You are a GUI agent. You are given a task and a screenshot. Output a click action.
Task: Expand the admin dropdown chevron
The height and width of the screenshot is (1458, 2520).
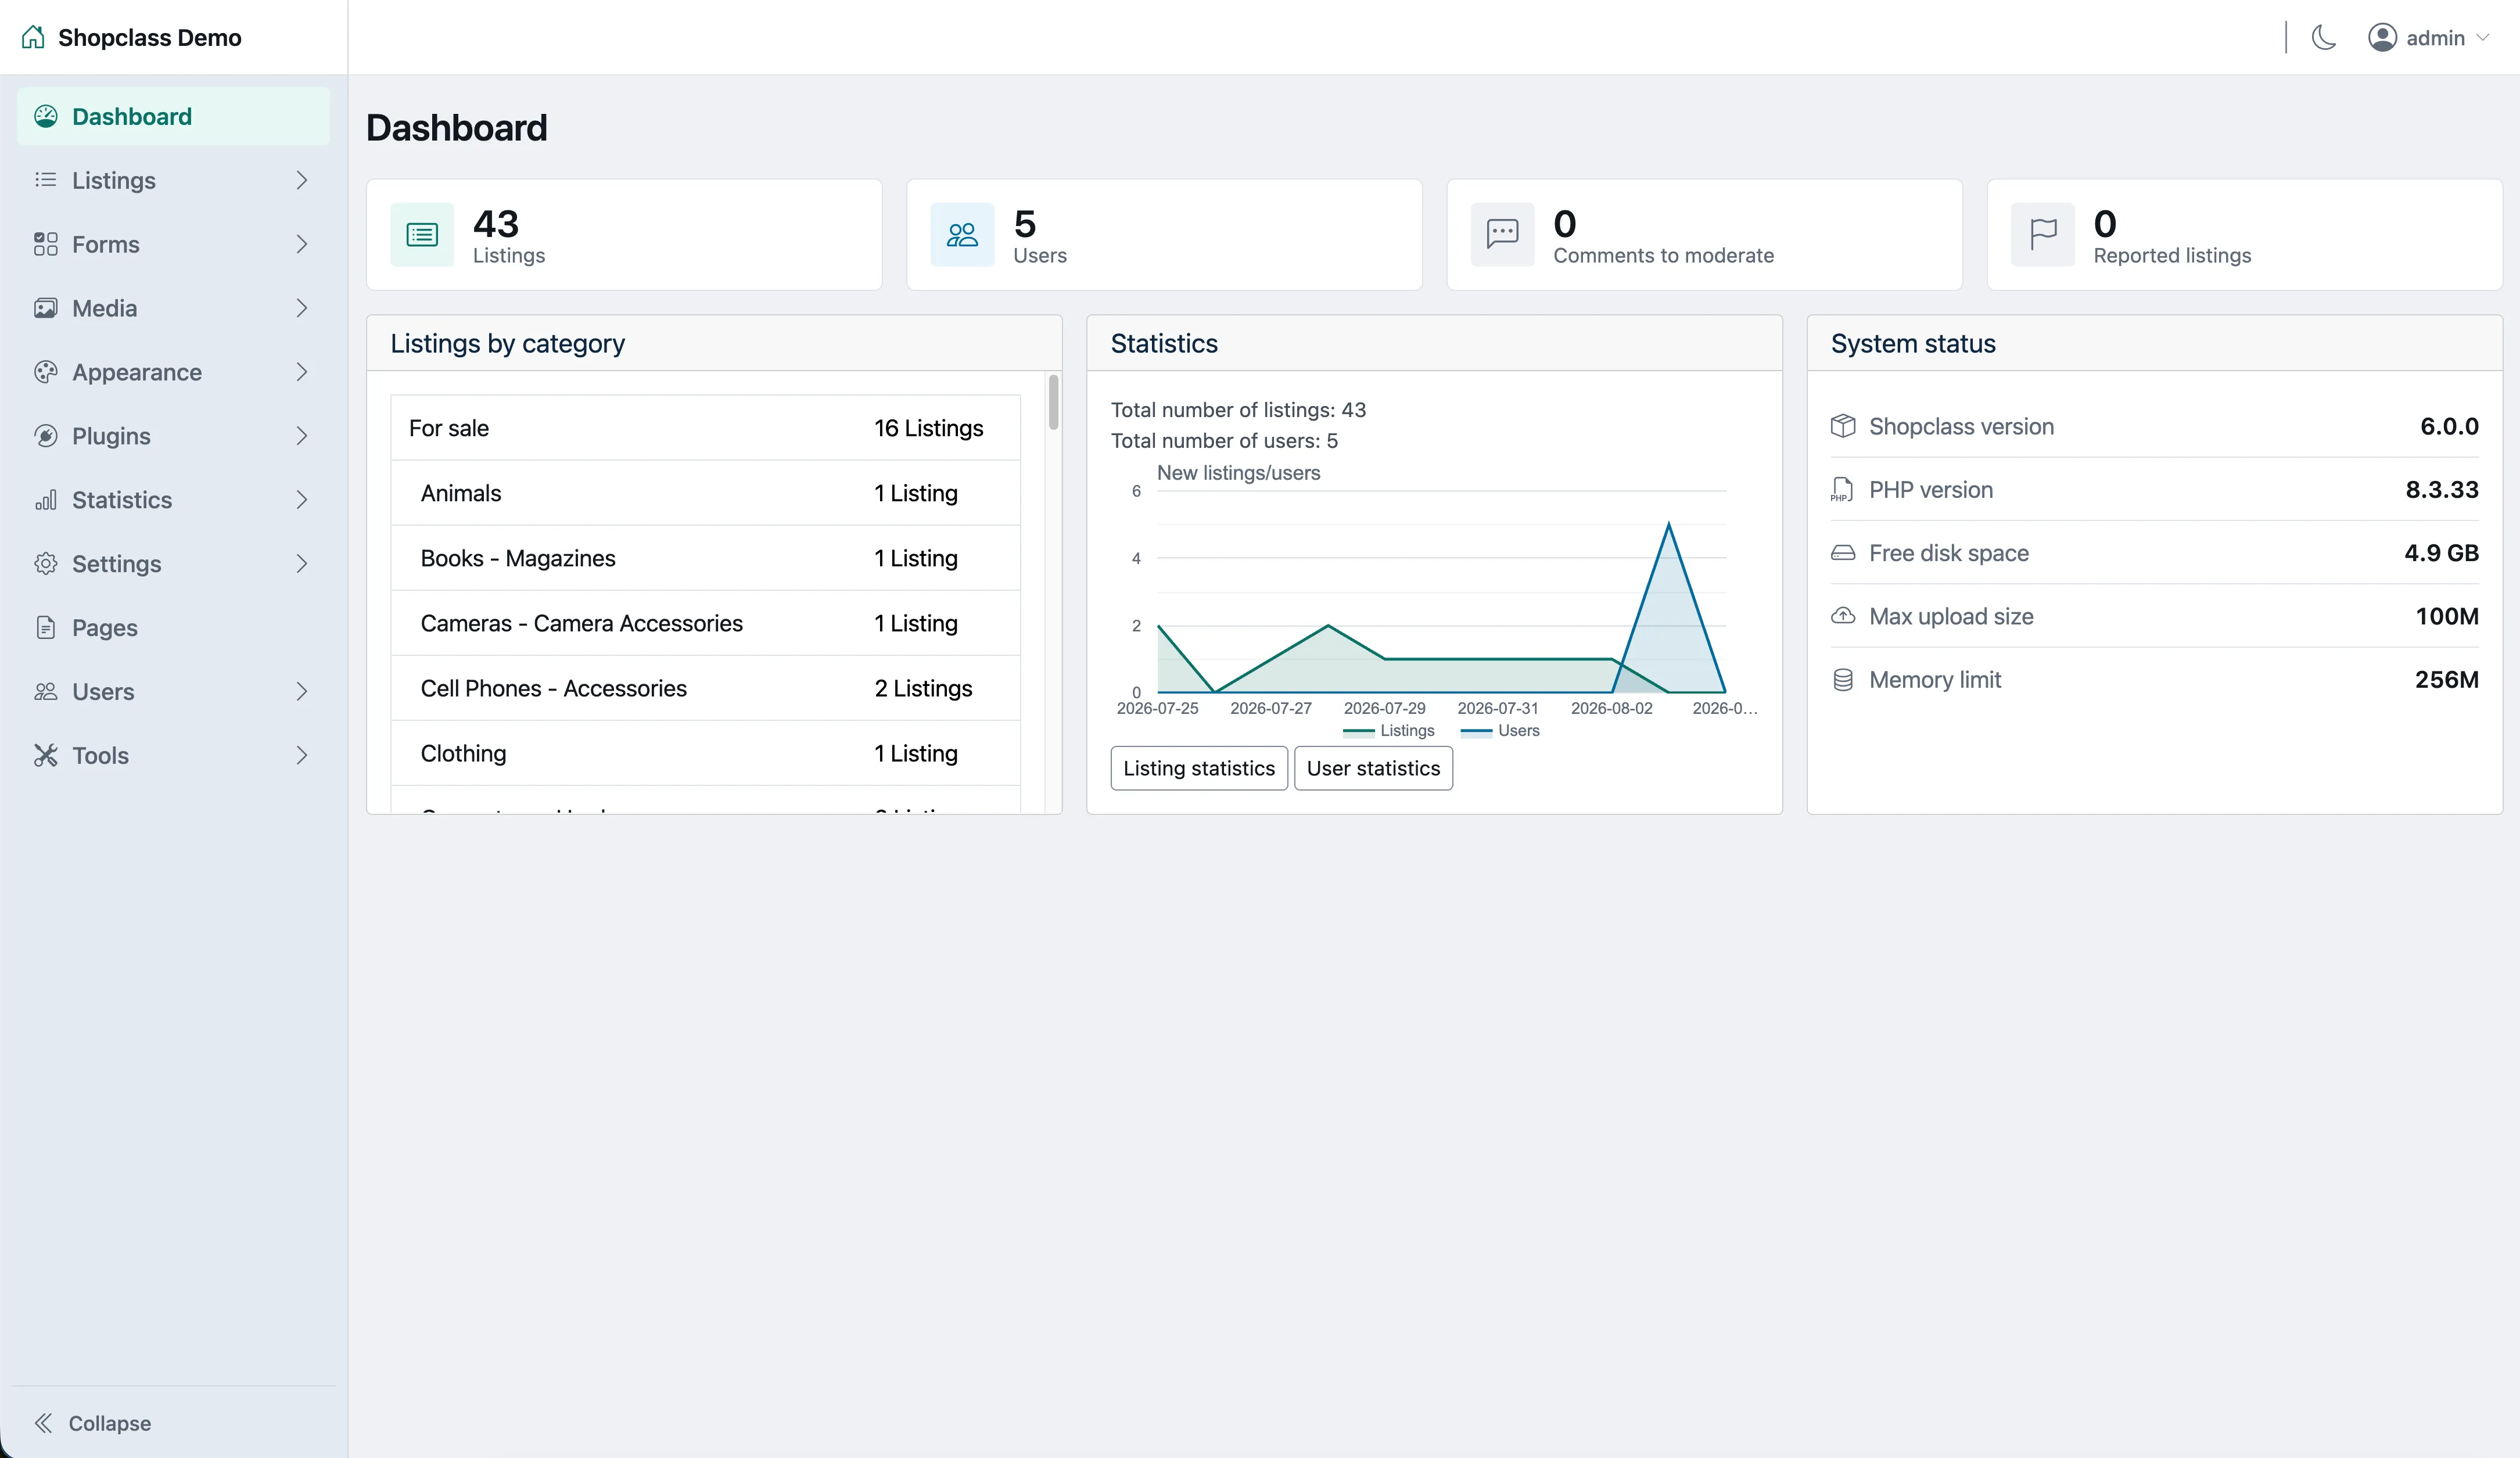(x=2482, y=38)
